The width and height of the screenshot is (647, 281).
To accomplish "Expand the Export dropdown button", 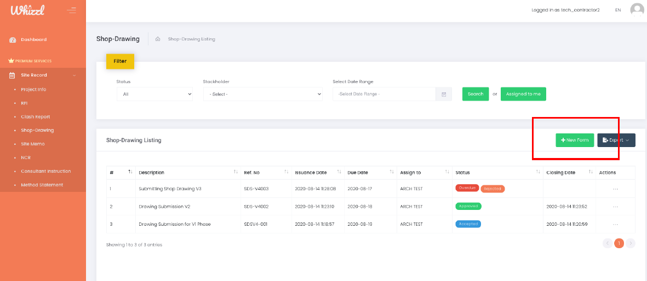I will point(616,140).
